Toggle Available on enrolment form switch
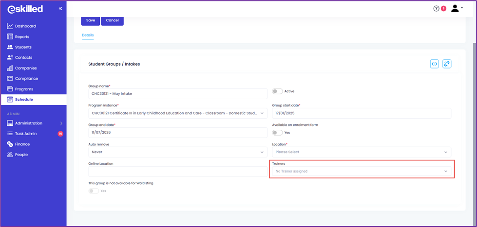This screenshot has height=227, width=477. pos(277,132)
